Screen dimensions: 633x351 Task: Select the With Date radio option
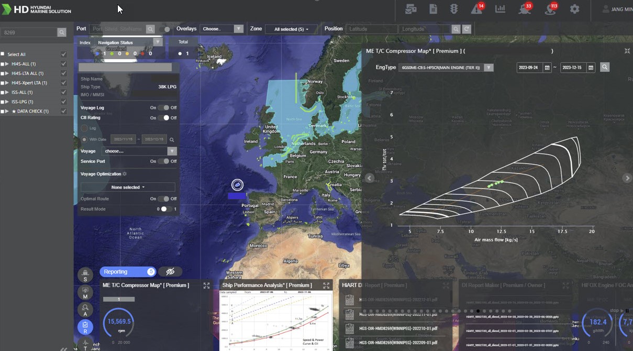(x=84, y=139)
